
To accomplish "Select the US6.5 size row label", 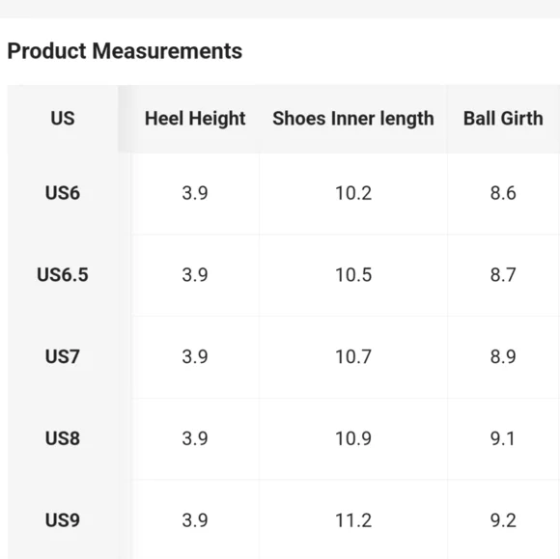I will click(x=63, y=275).
